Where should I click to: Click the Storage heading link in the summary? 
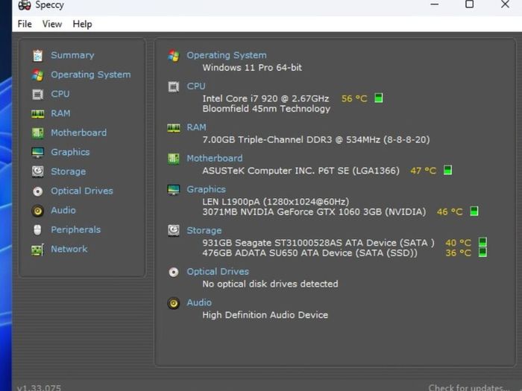204,230
